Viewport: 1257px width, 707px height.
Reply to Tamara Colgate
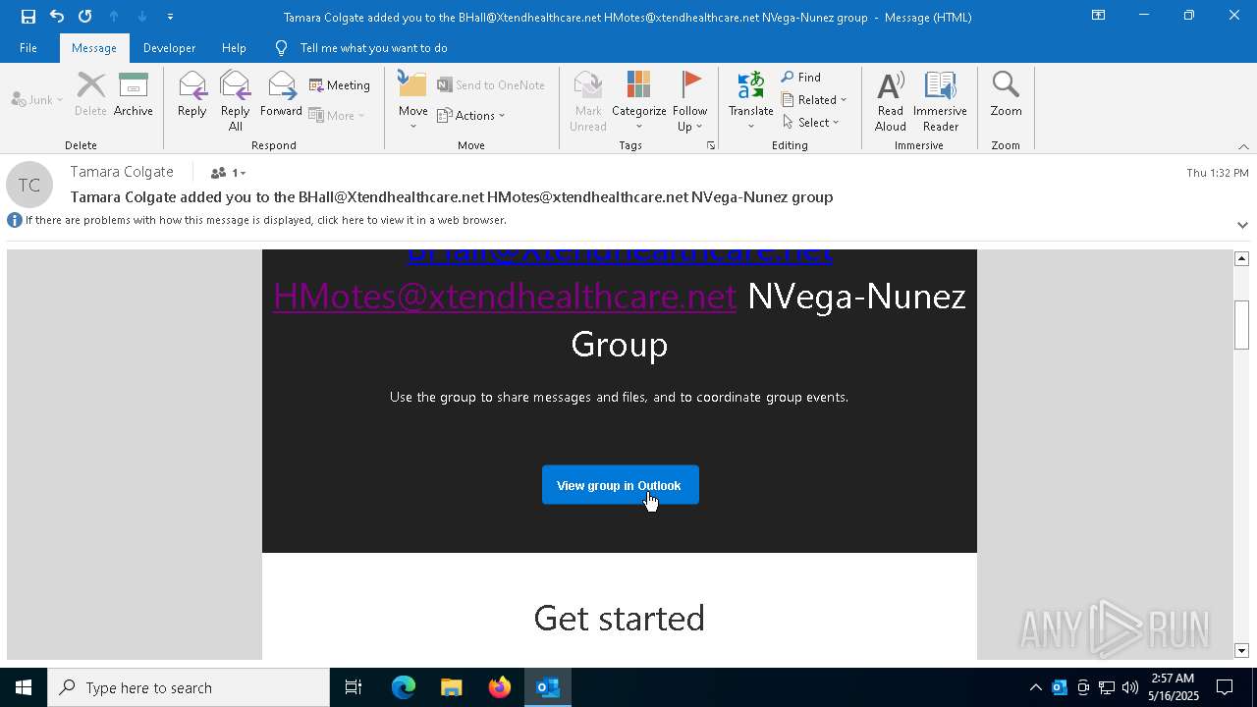pyautogui.click(x=191, y=95)
